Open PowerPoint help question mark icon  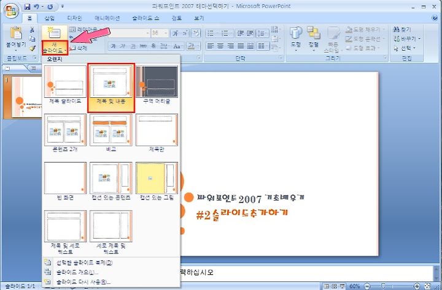pyautogui.click(x=435, y=18)
